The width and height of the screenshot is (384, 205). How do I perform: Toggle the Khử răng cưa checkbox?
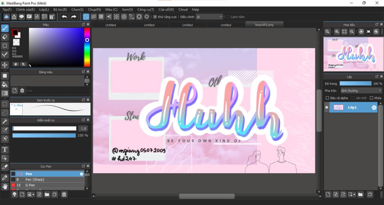[x=155, y=17]
